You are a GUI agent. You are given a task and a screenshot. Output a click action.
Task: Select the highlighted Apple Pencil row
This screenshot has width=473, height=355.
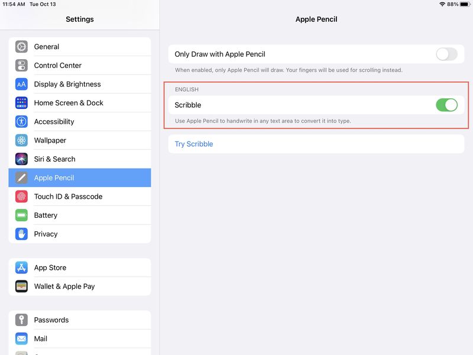[x=80, y=178]
